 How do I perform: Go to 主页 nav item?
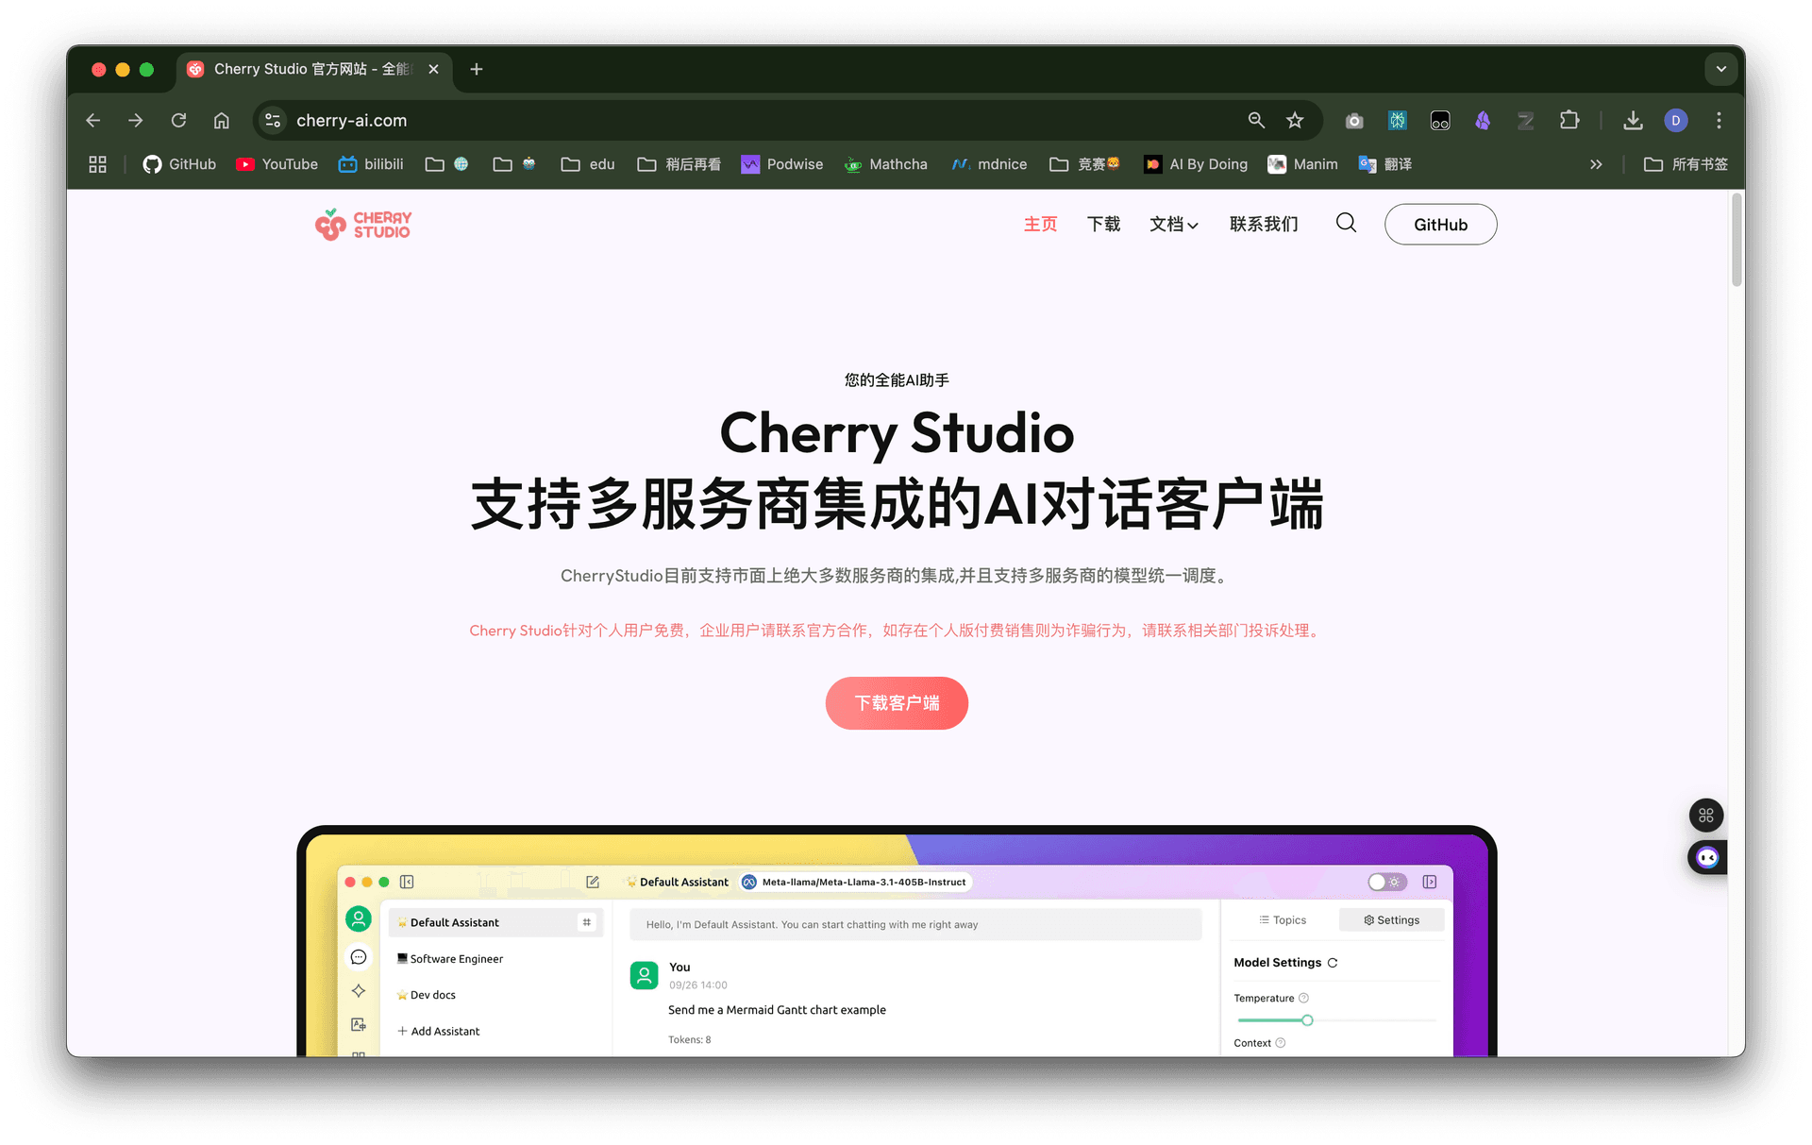(1040, 224)
